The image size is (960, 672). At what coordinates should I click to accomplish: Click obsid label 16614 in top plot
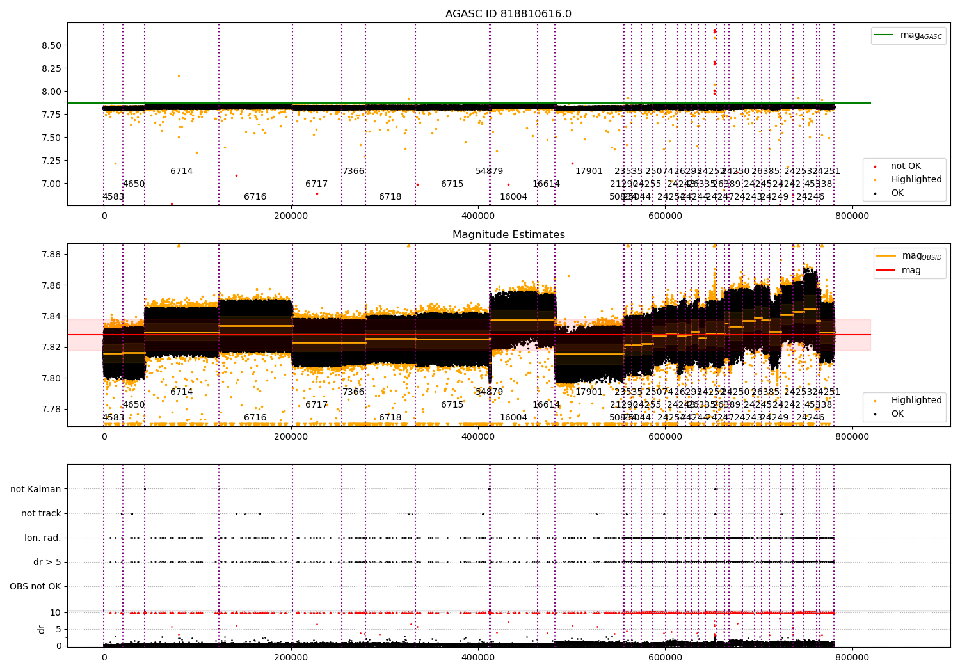pos(546,184)
